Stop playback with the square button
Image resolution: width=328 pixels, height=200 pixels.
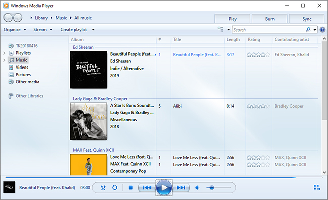[131, 188]
